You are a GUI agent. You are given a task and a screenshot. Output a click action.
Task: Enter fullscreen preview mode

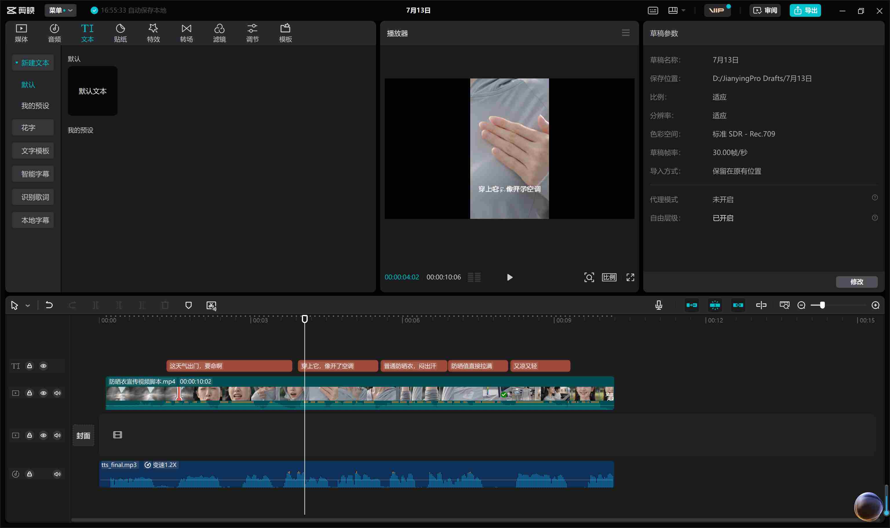pyautogui.click(x=630, y=277)
